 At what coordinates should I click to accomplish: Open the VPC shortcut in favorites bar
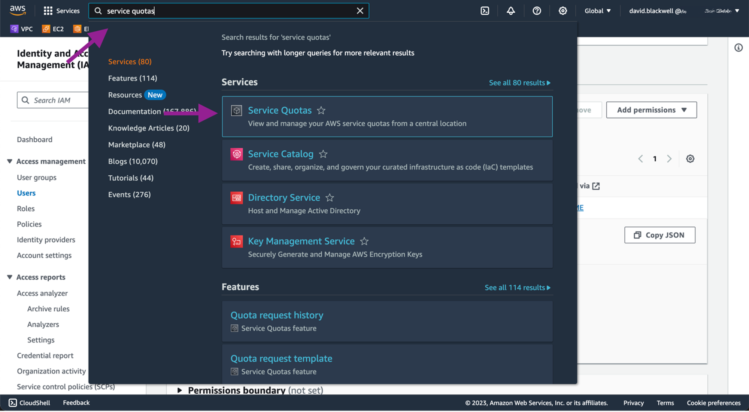(x=22, y=29)
